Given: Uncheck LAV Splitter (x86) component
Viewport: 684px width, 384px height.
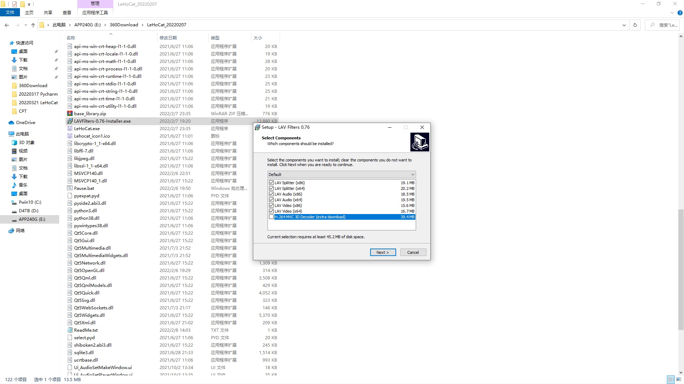Looking at the screenshot, I should [271, 183].
